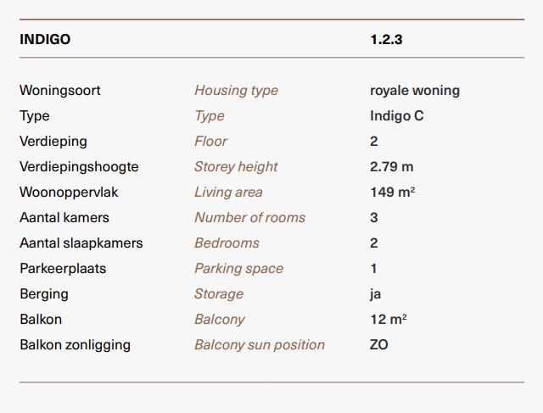Click the 2.79 m value
543x413 pixels.
coord(392,167)
